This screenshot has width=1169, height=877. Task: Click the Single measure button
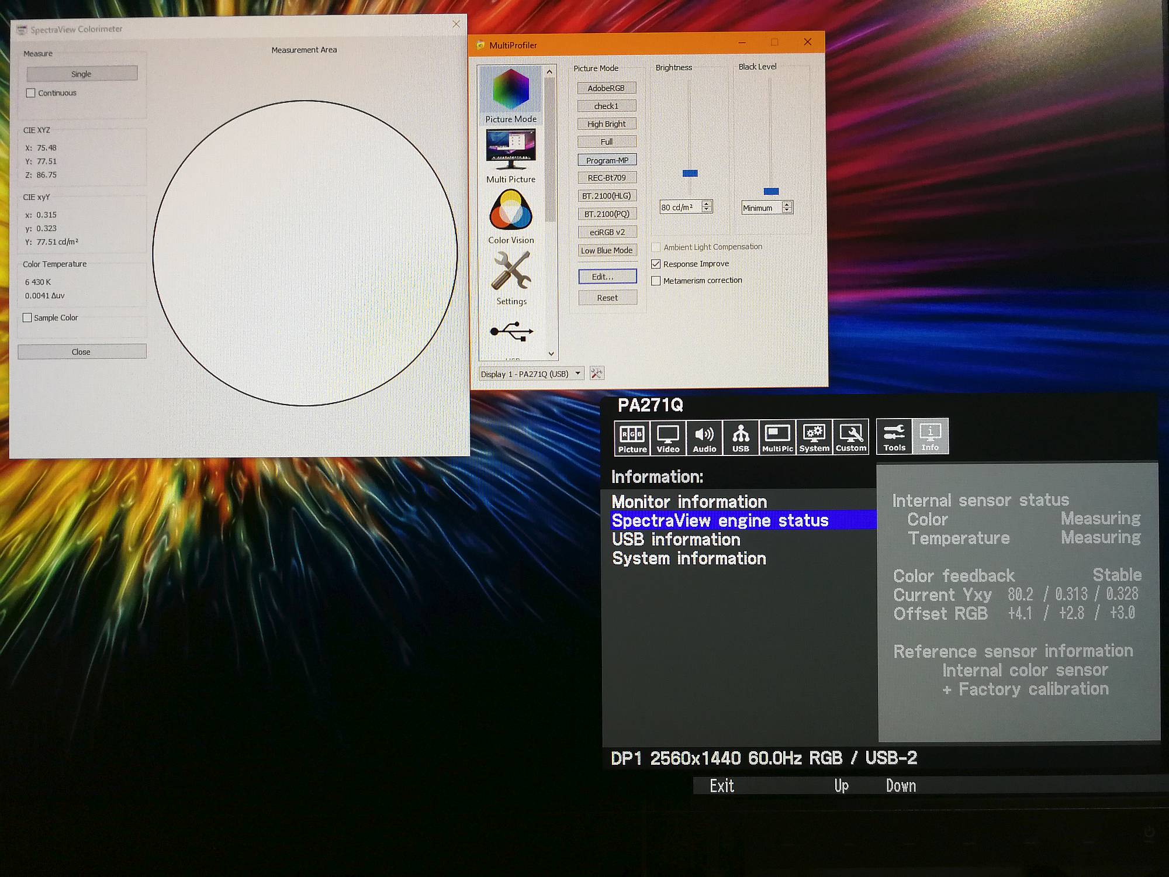82,74
